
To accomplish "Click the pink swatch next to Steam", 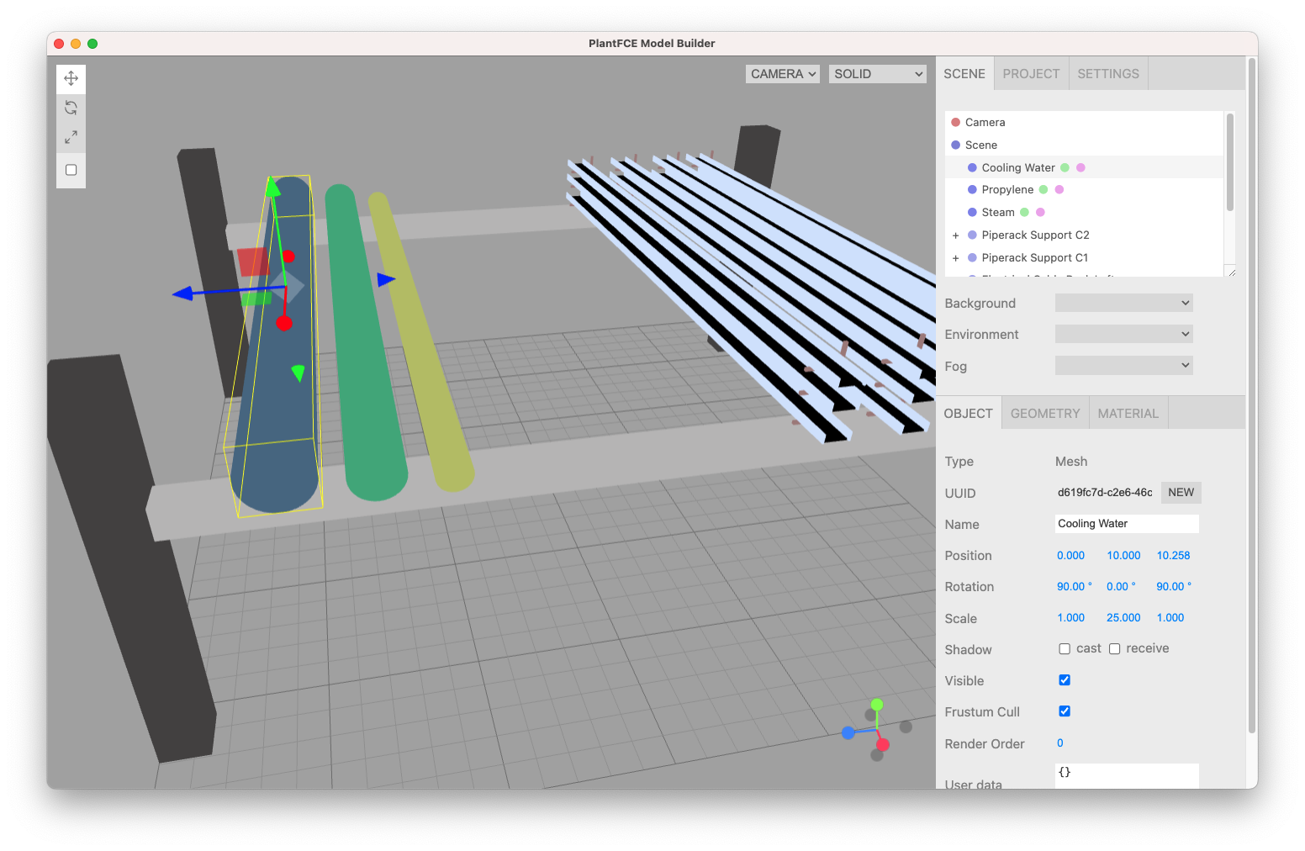I will click(1041, 212).
